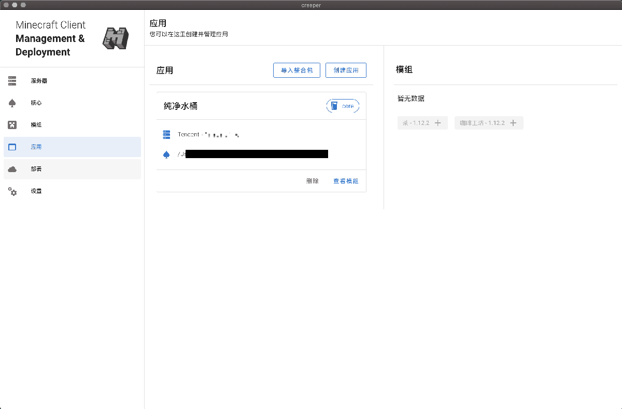Click 查看模组 (View mods) on the 纯净水桶 card
622x409 pixels.
tap(346, 181)
